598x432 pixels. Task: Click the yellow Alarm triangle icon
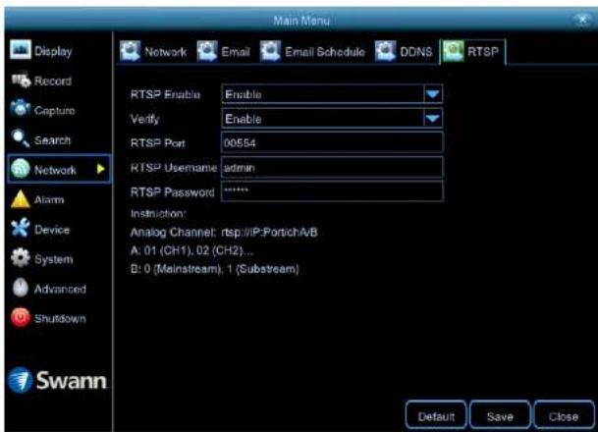coord(21,199)
